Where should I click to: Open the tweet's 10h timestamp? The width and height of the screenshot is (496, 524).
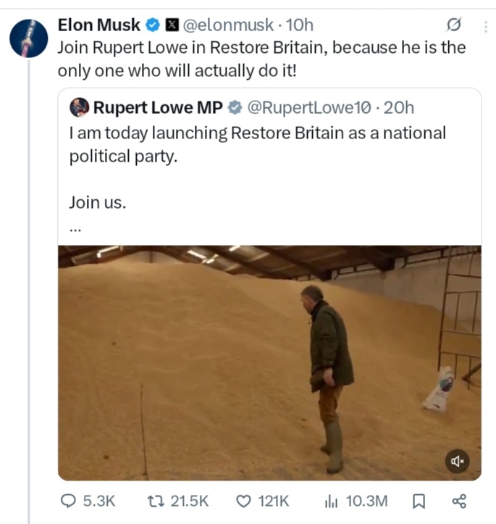click(300, 26)
